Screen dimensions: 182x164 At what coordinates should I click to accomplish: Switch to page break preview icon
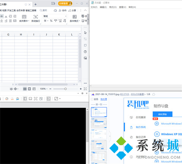click(34, 89)
